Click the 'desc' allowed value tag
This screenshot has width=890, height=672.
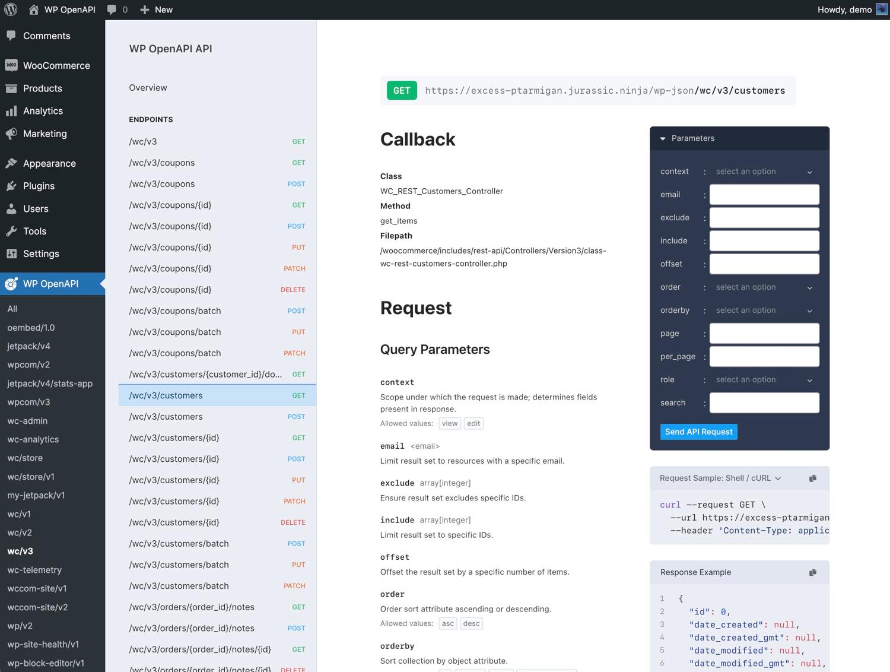coord(471,623)
